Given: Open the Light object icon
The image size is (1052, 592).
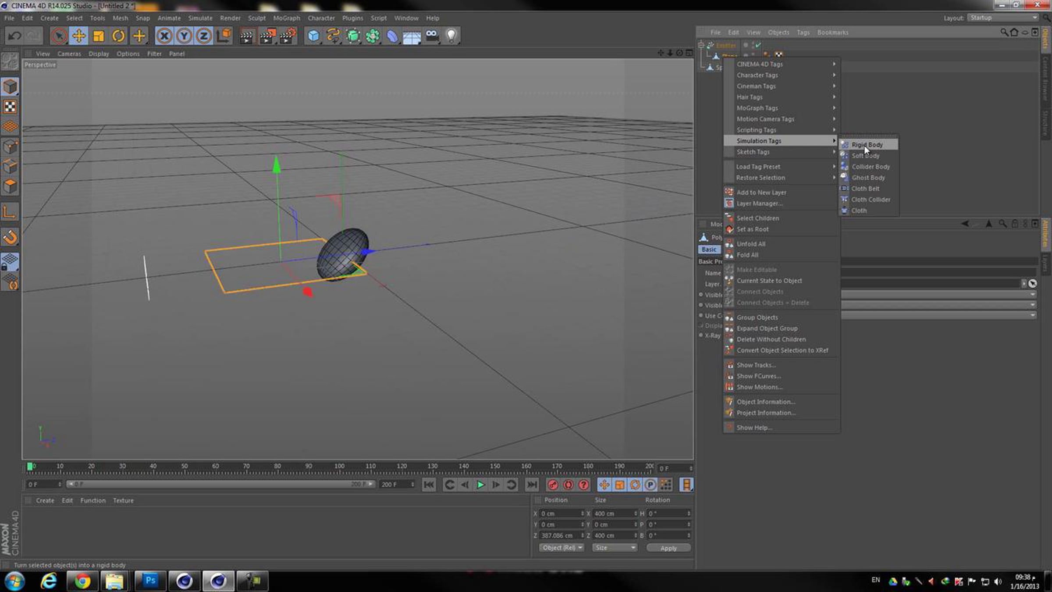Looking at the screenshot, I should (x=451, y=36).
